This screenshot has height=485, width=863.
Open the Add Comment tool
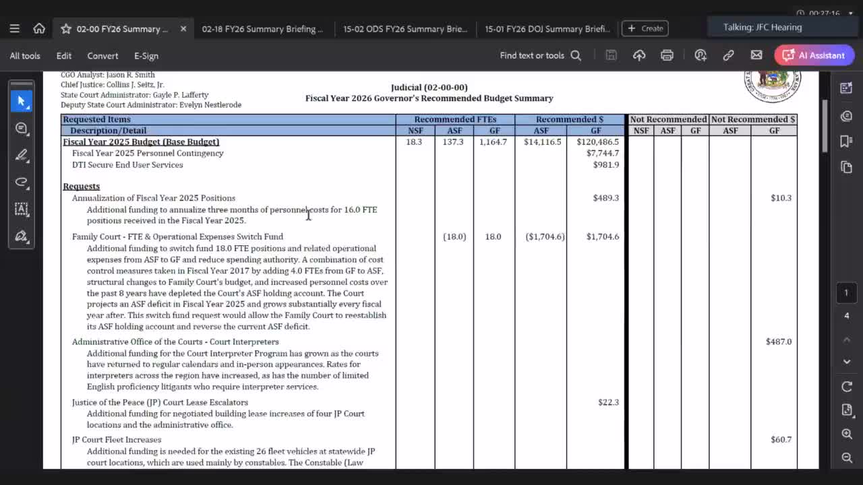click(21, 128)
